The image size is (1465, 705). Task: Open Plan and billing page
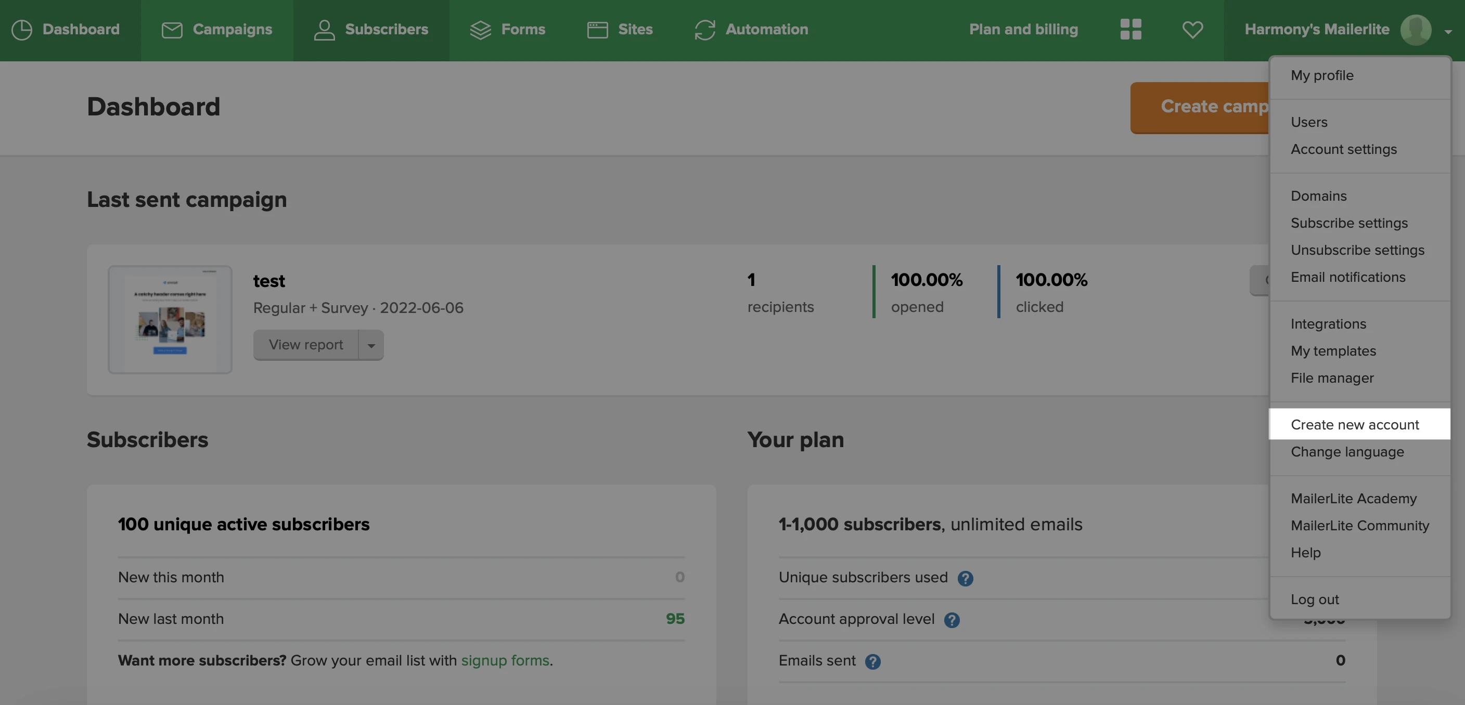tap(1023, 30)
